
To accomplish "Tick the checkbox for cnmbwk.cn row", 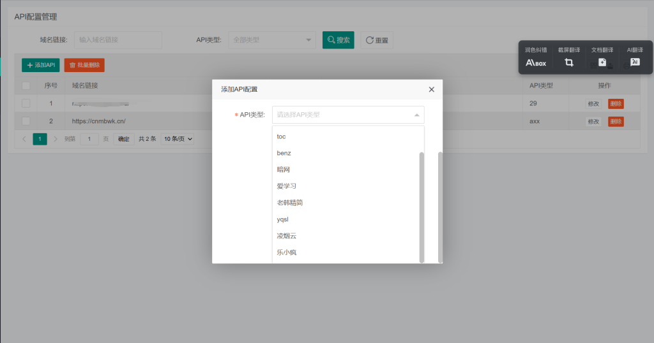I will pyautogui.click(x=26, y=121).
